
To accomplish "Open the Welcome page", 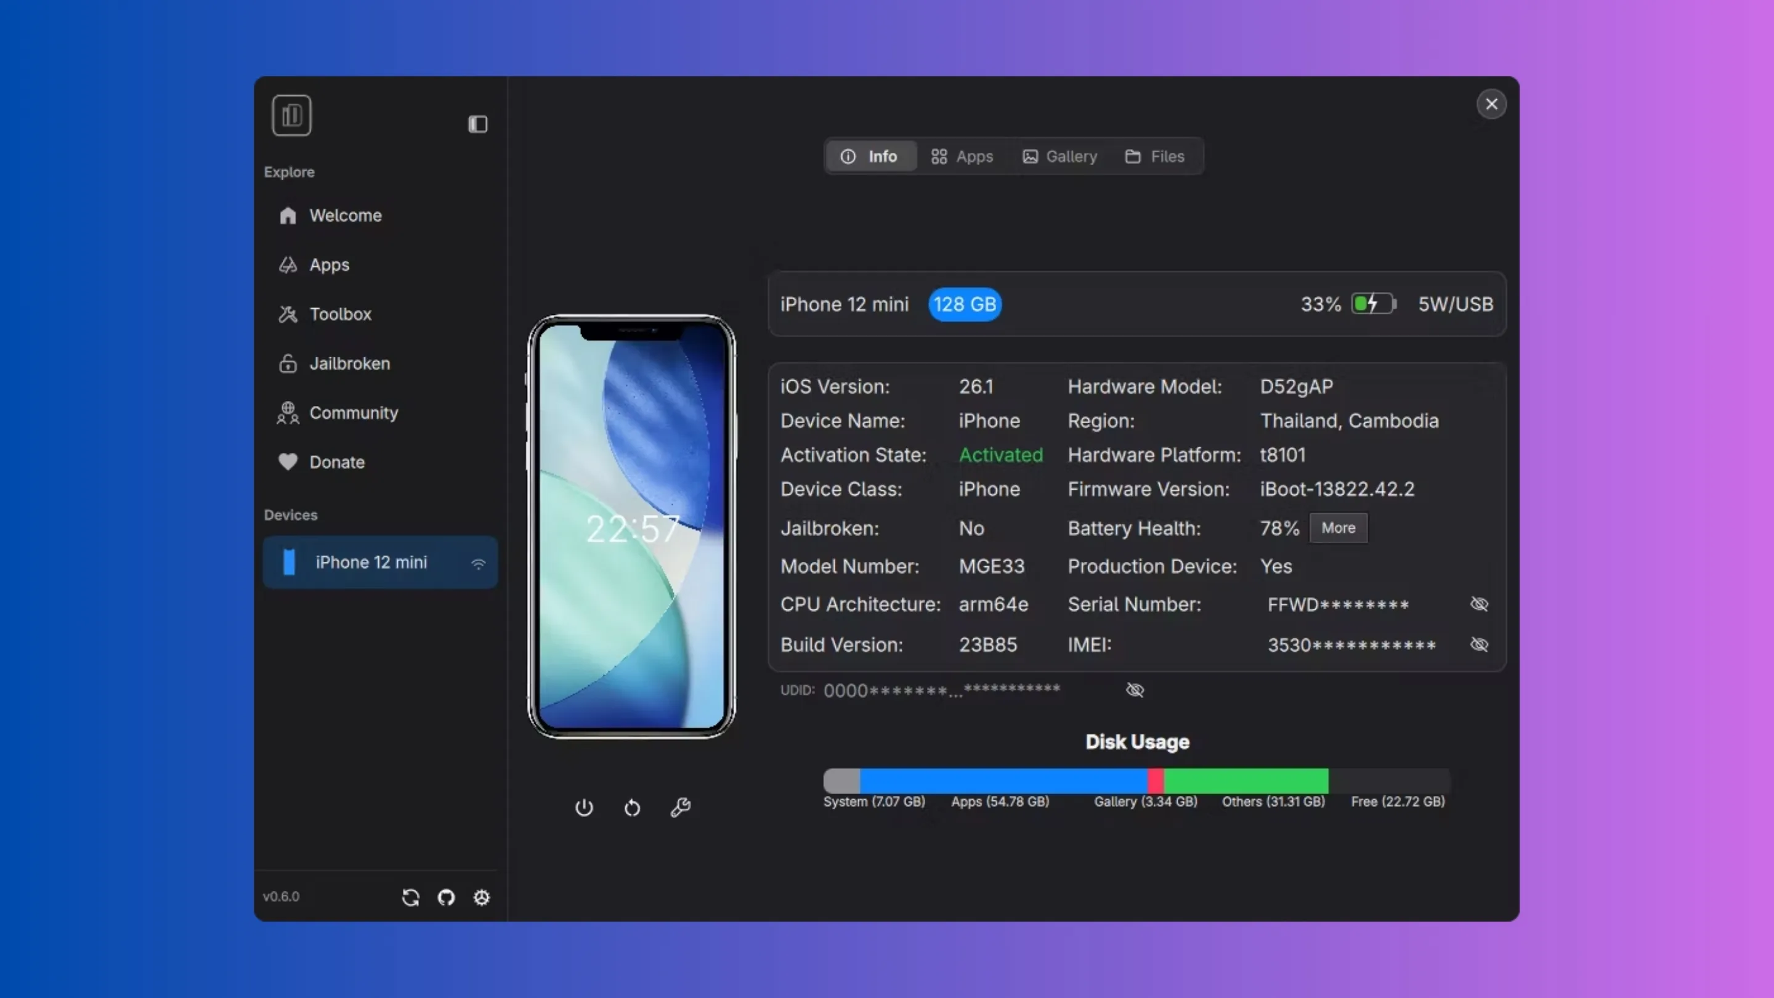I will click(x=380, y=216).
